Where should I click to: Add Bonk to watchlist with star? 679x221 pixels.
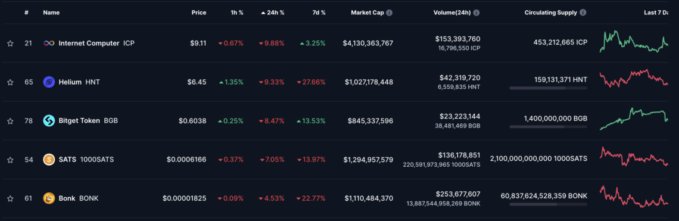tap(10, 198)
